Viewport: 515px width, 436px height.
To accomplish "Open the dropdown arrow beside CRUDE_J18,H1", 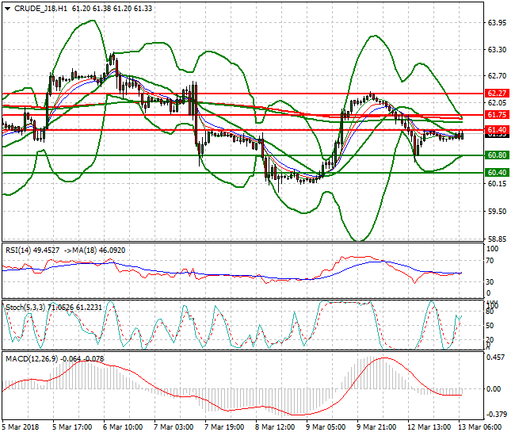I will tap(7, 7).
